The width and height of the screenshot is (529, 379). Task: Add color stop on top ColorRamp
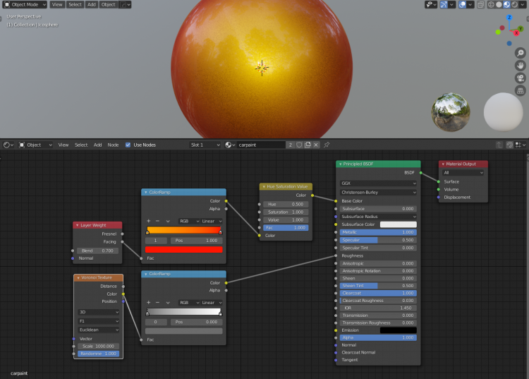click(x=148, y=221)
